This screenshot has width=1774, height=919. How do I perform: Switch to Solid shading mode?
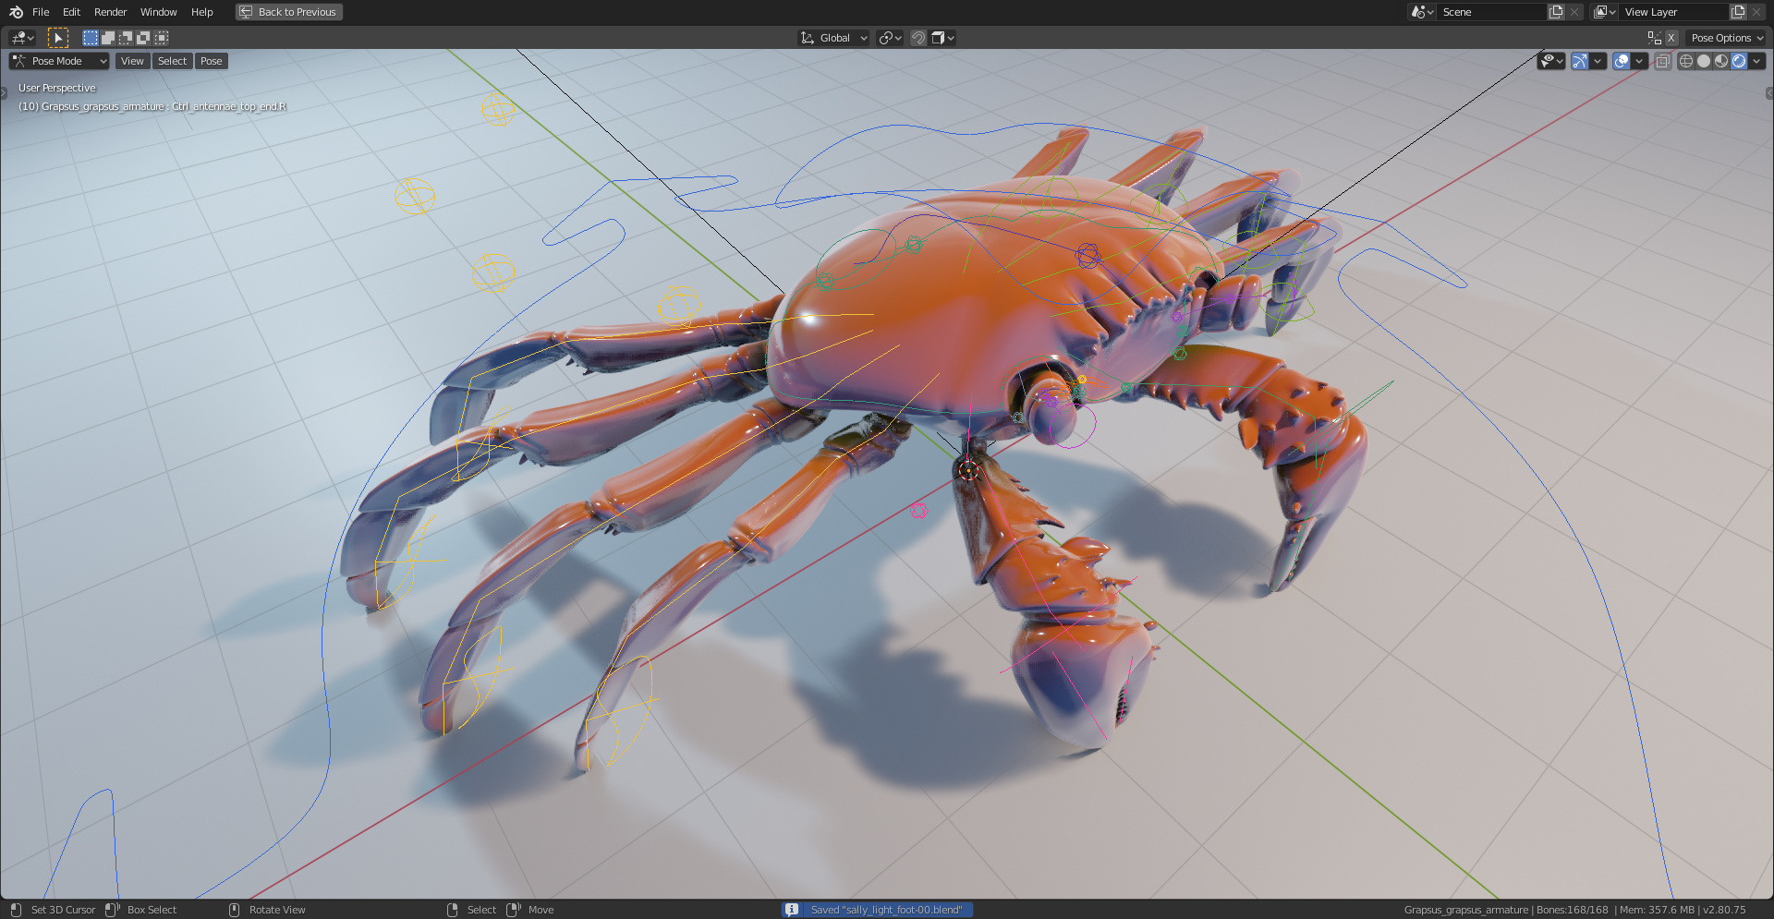click(1704, 61)
